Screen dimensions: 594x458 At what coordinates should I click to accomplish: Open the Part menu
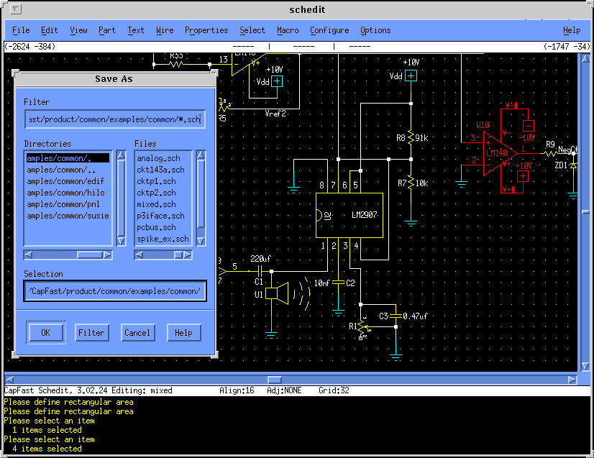(107, 30)
